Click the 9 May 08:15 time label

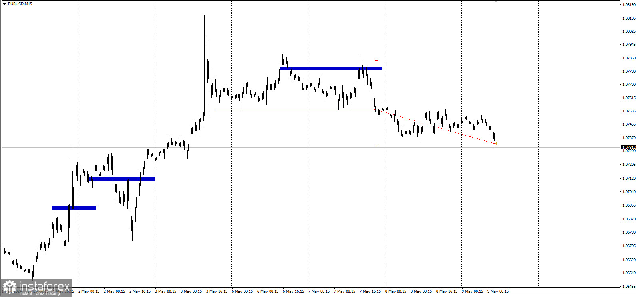(x=498, y=291)
